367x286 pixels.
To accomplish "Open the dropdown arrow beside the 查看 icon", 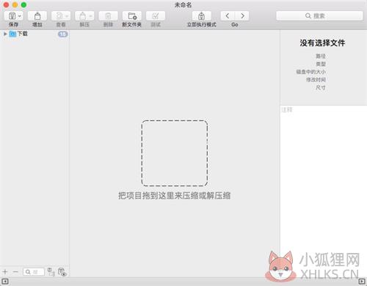I will [x=67, y=16].
